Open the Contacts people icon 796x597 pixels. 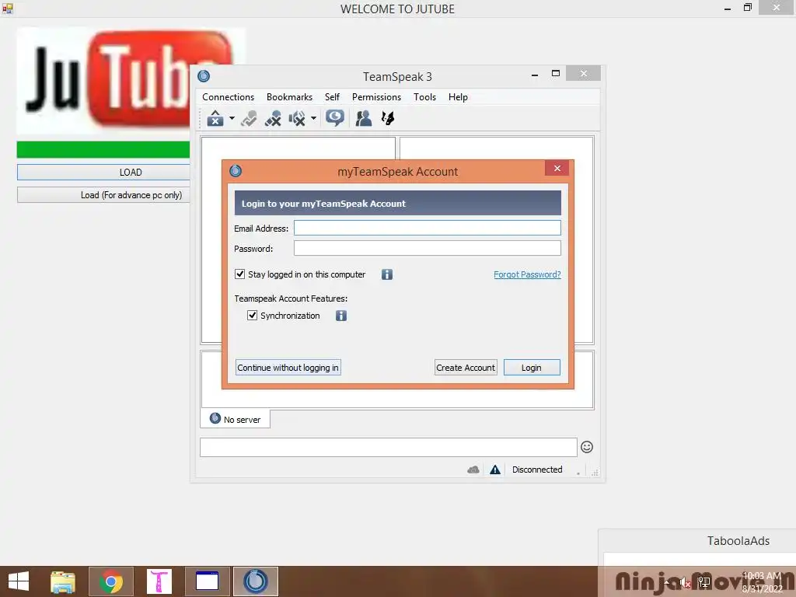coord(364,118)
